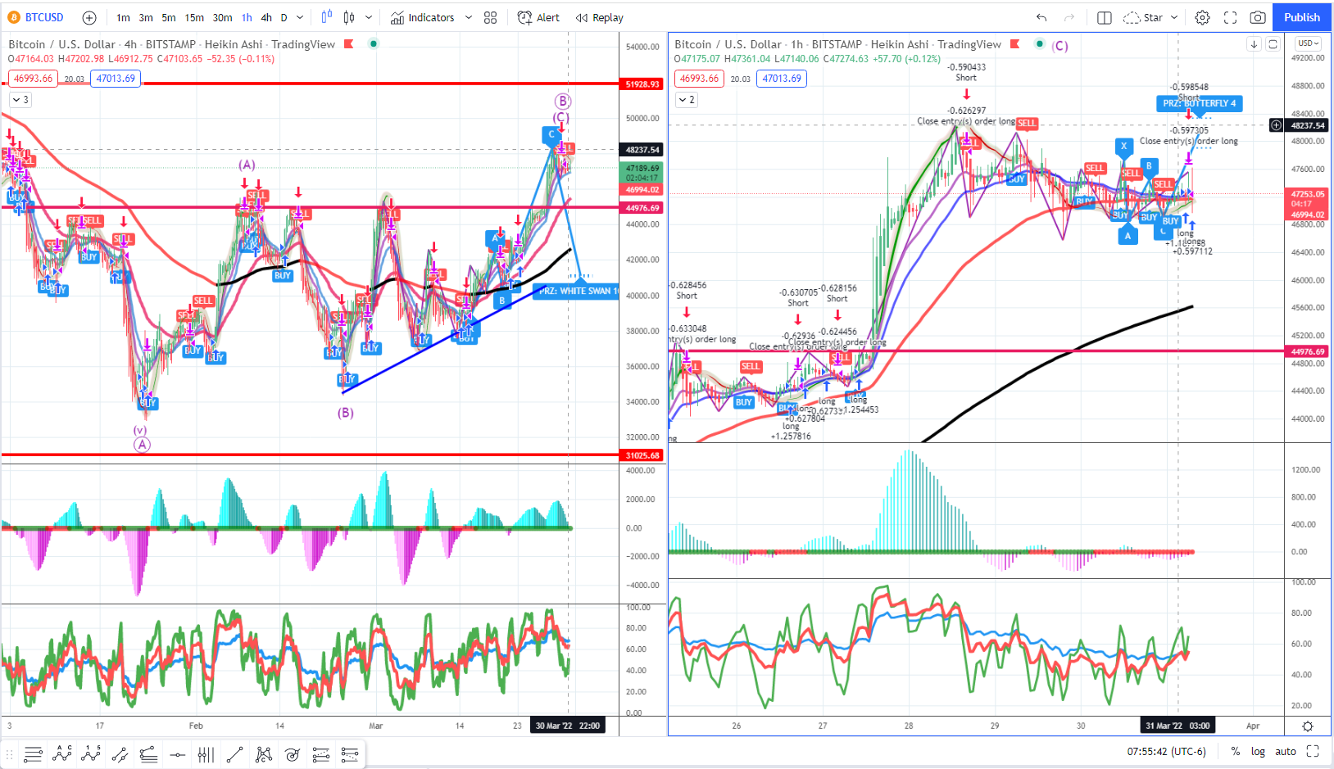Click the green market status dot on 1h chart
1334x769 pixels.
click(x=1040, y=44)
